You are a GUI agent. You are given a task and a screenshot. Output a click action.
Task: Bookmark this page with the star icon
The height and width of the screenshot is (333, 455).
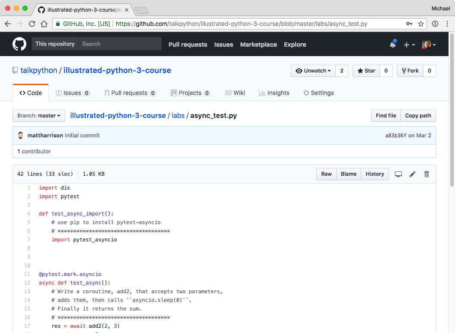point(421,24)
